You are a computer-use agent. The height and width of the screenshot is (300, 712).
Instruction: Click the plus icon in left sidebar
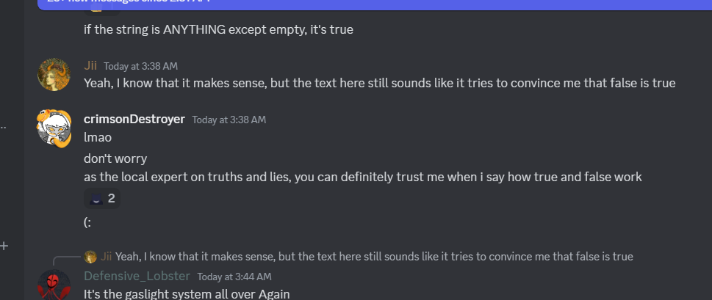(4, 246)
